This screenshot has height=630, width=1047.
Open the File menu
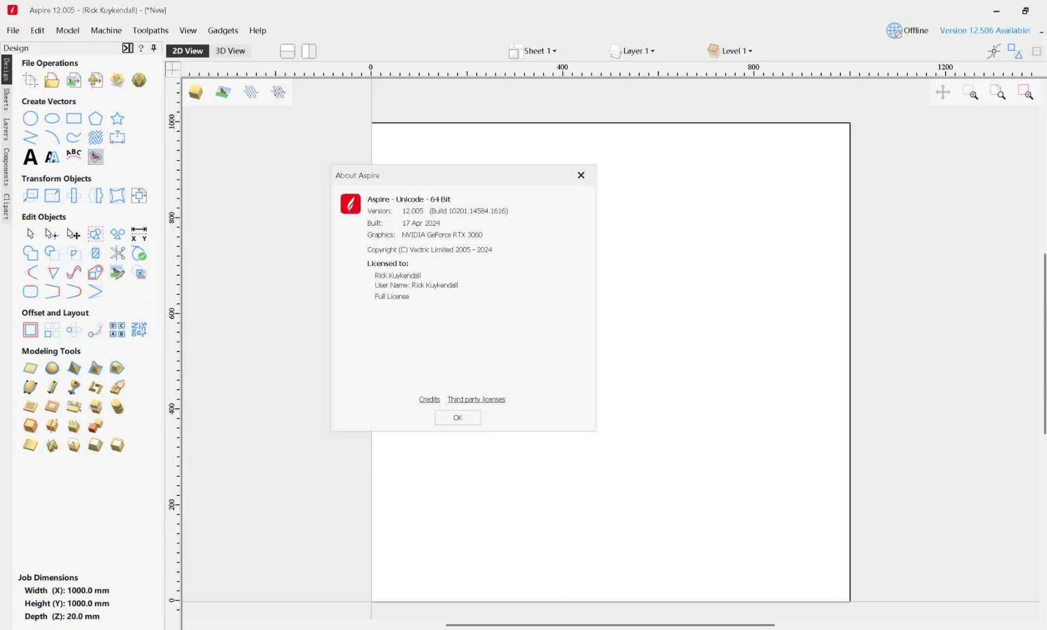coord(13,31)
